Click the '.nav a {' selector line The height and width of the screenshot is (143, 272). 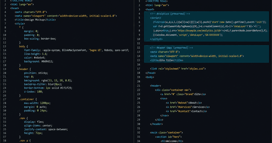click(25, 140)
